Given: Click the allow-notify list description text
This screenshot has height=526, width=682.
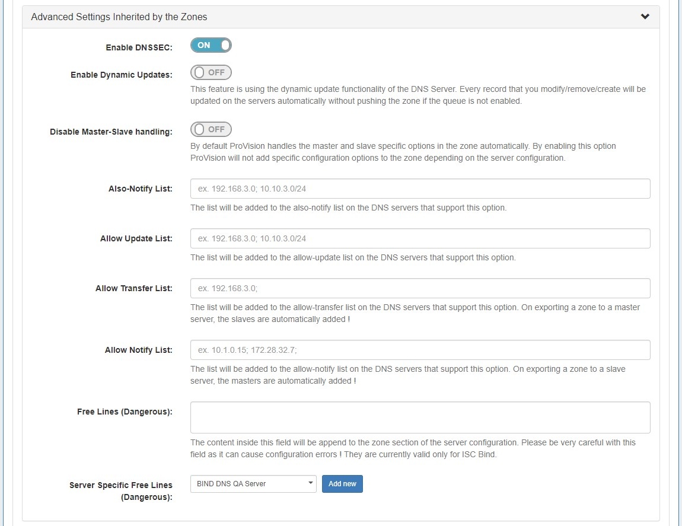Looking at the screenshot, I should [x=407, y=375].
